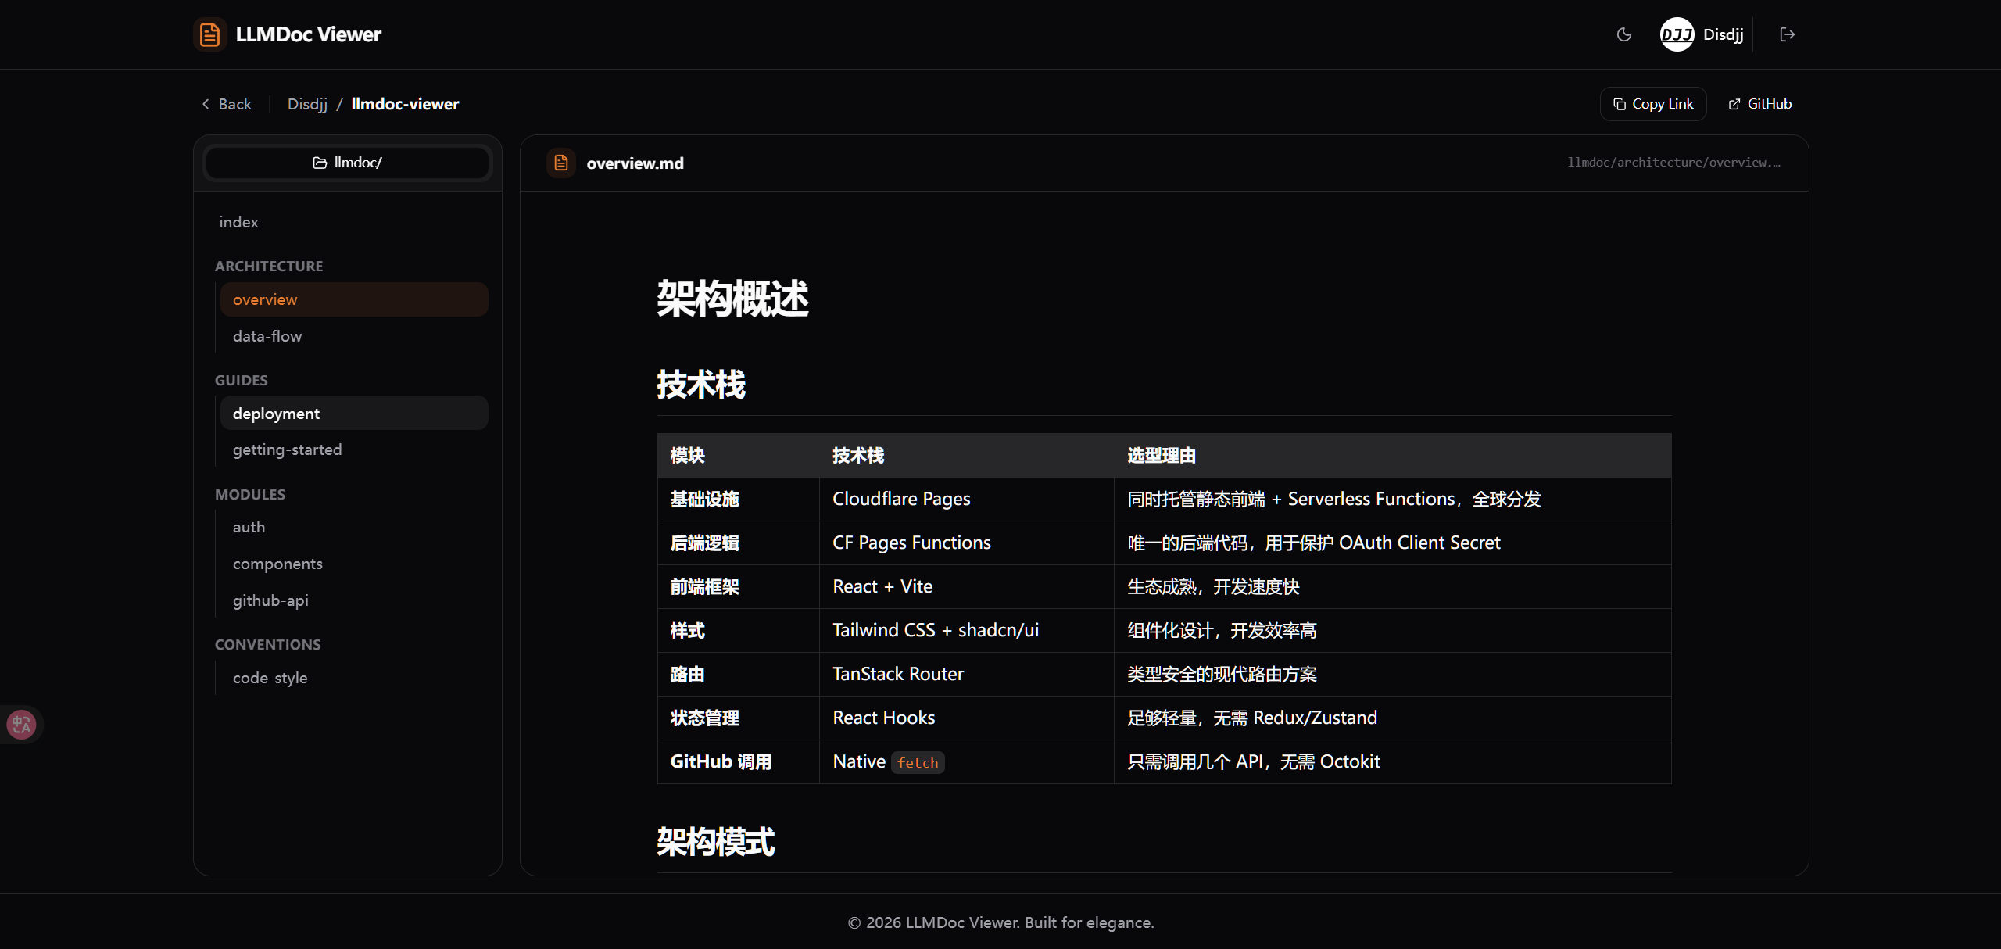Open the deployment guide
This screenshot has height=949, width=2001.
point(276,414)
